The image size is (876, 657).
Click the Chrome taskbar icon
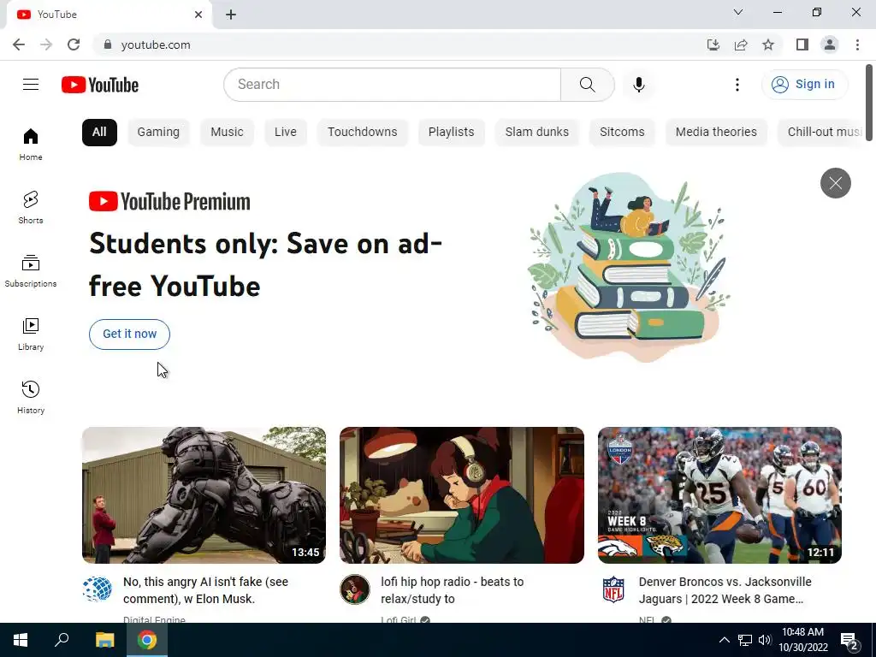(147, 640)
